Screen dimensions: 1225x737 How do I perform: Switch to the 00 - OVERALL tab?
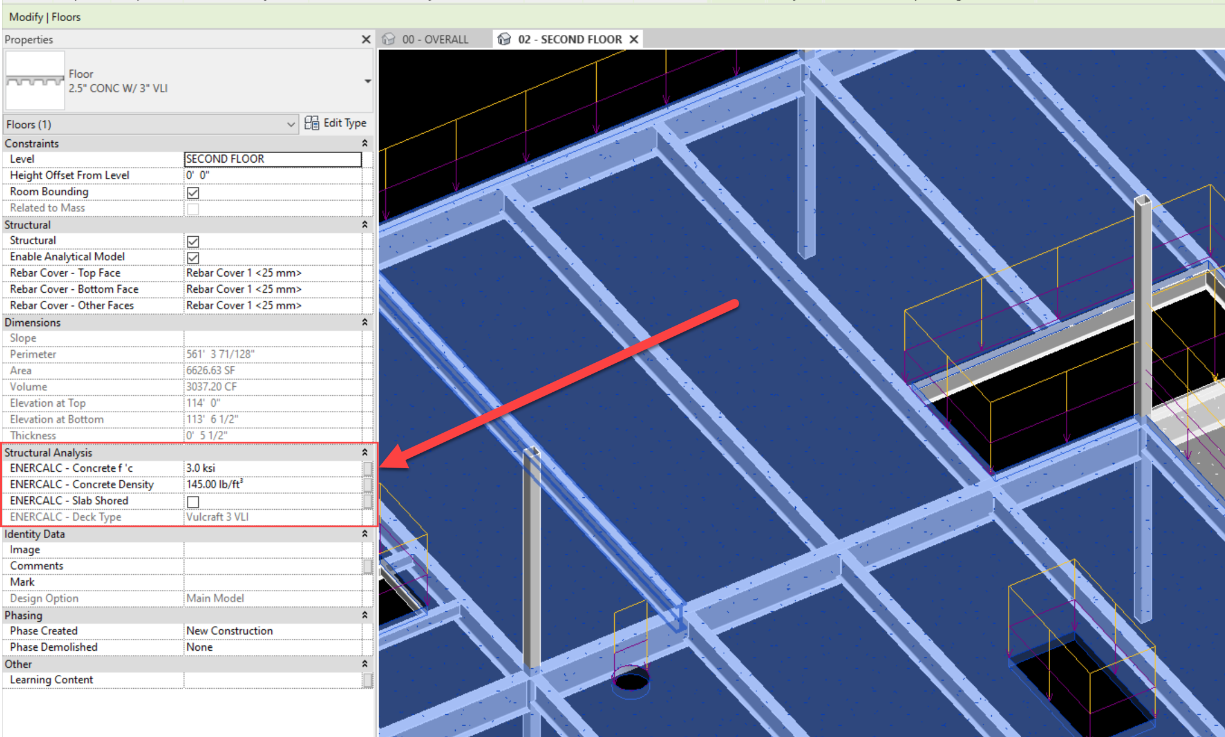[435, 40]
